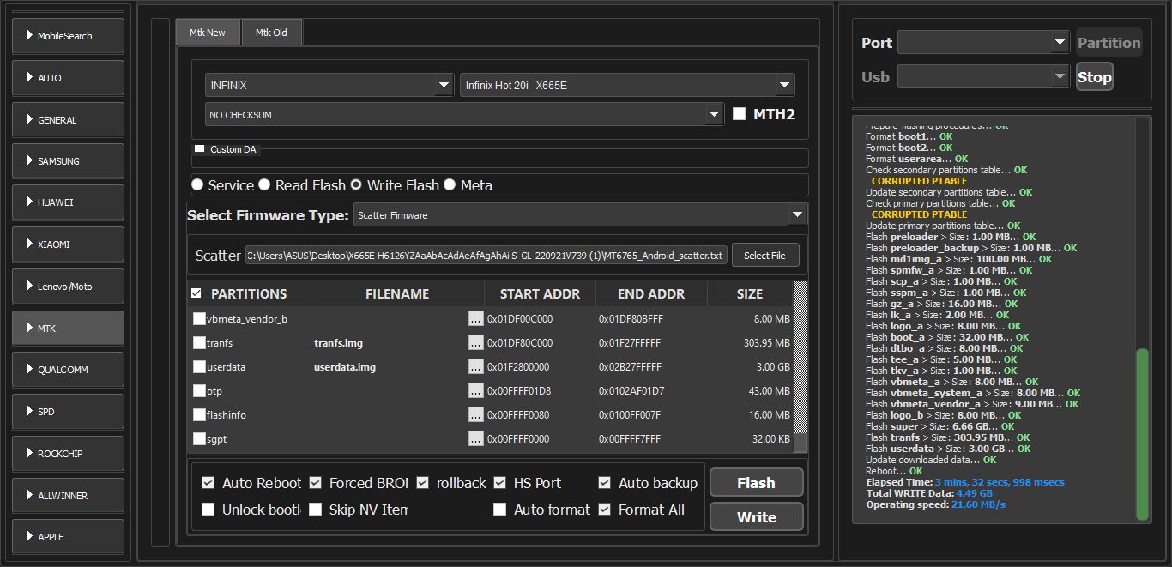Check the vbmeta_vendor_b partition checkbox

[199, 318]
